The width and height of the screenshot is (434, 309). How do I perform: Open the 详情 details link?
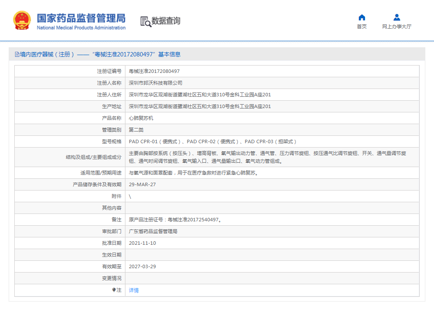point(133,290)
